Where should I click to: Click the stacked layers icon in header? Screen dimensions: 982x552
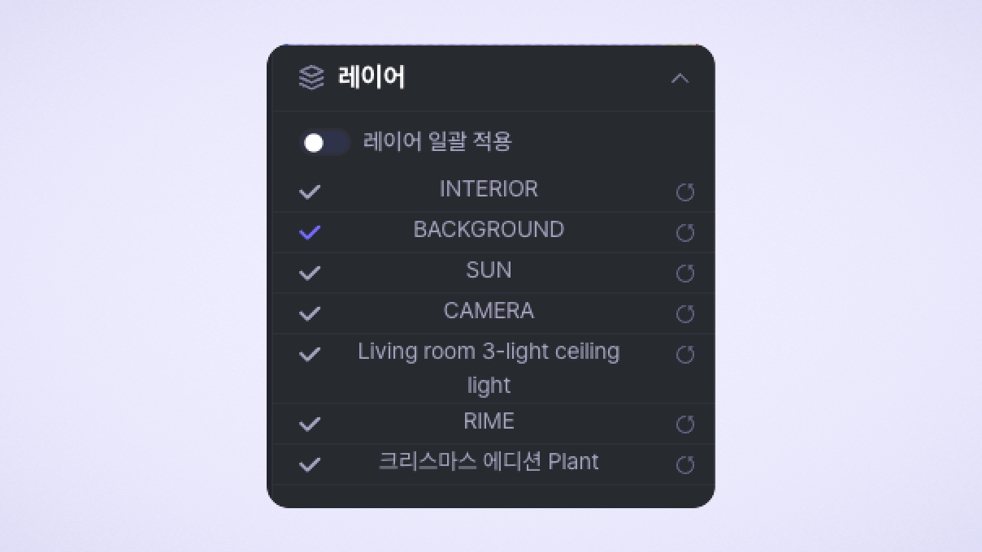click(311, 78)
